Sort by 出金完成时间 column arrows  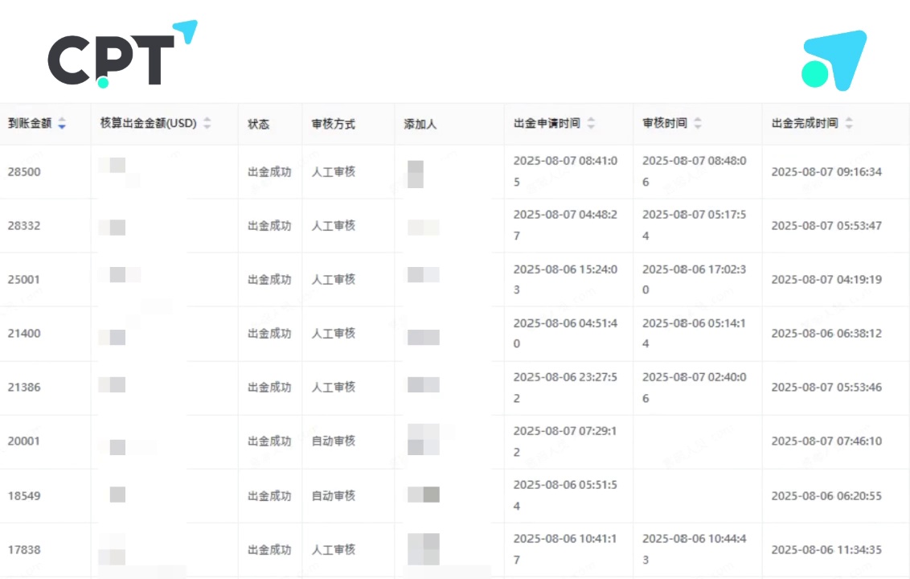coord(848,123)
